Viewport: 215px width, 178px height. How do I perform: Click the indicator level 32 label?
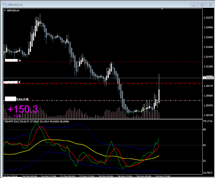[x=204, y=161]
